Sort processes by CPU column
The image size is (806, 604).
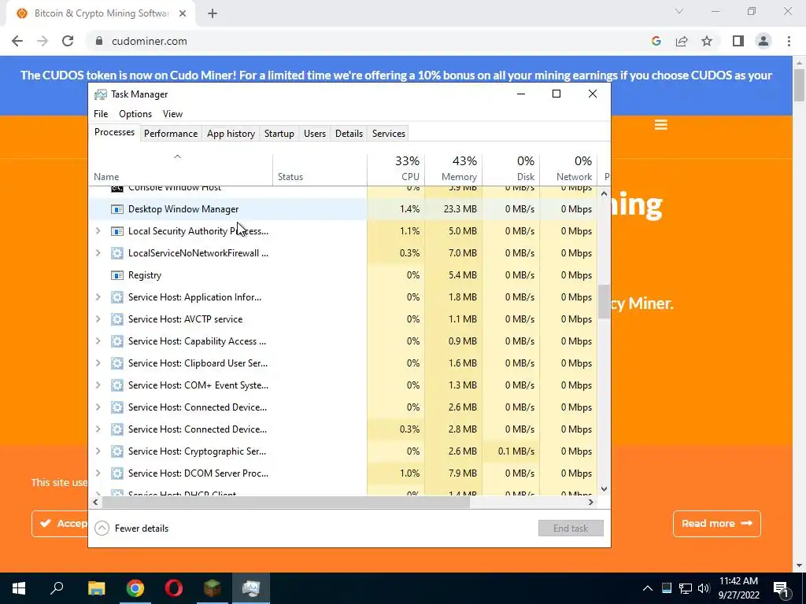pyautogui.click(x=396, y=168)
